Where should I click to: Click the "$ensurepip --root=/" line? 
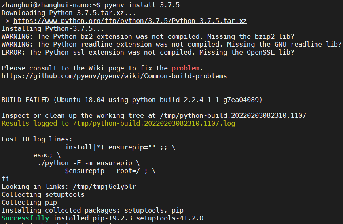tap(110, 171)
